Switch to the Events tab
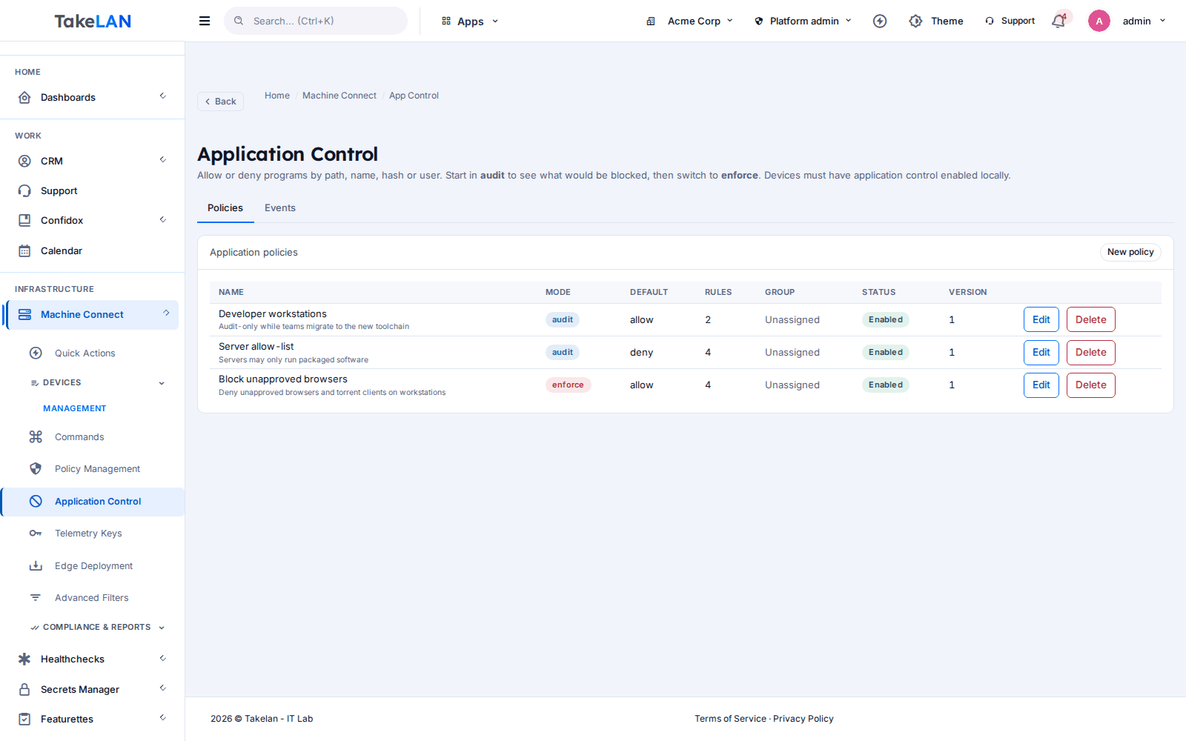This screenshot has width=1186, height=741. (x=280, y=208)
